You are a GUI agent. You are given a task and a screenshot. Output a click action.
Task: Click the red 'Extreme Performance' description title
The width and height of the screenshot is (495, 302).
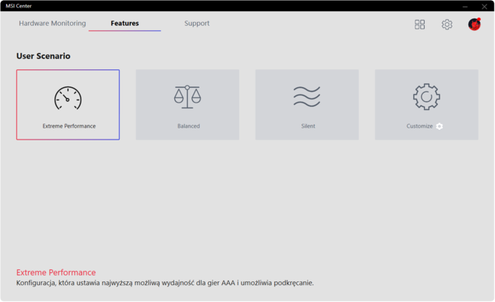point(56,272)
